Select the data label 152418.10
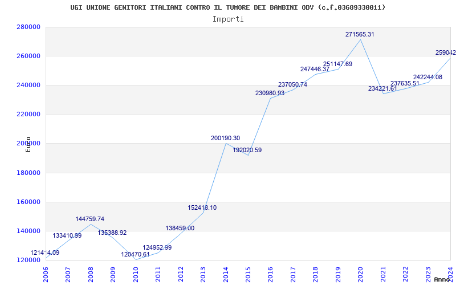Image resolution: width=456 pixels, height=285 pixels. point(202,207)
